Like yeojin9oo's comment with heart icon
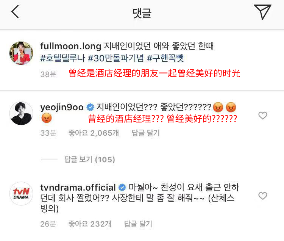The image size is (284, 241). pos(263,116)
